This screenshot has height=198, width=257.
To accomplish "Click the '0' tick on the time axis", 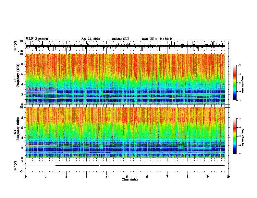I will 26,177.
